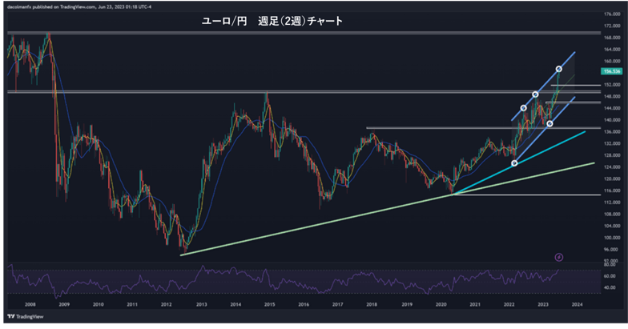628x329 pixels.
Task: Click the 2022 label on time axis
Action: 509,304
